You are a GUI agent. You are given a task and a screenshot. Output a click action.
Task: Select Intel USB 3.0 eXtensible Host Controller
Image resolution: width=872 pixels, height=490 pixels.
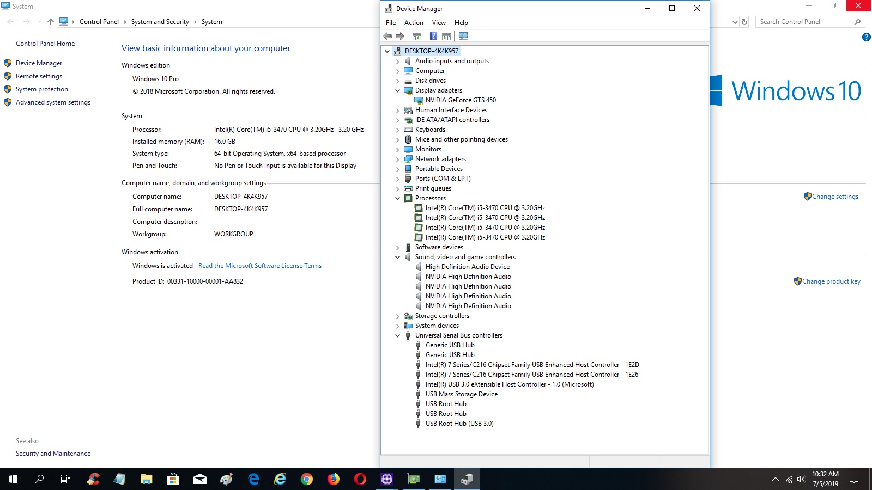[510, 384]
